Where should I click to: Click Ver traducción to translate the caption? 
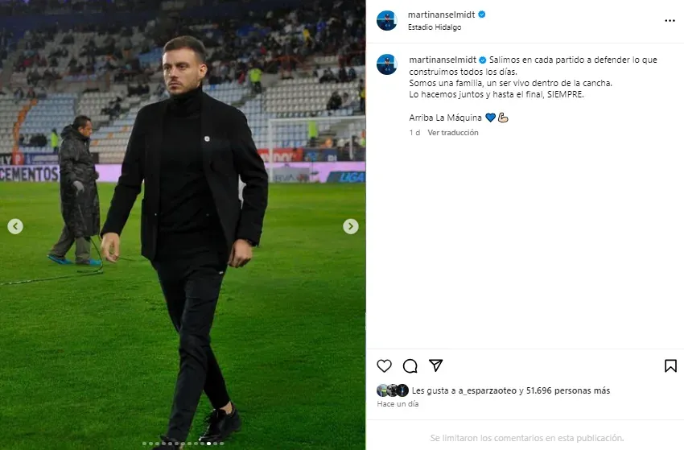coord(453,133)
